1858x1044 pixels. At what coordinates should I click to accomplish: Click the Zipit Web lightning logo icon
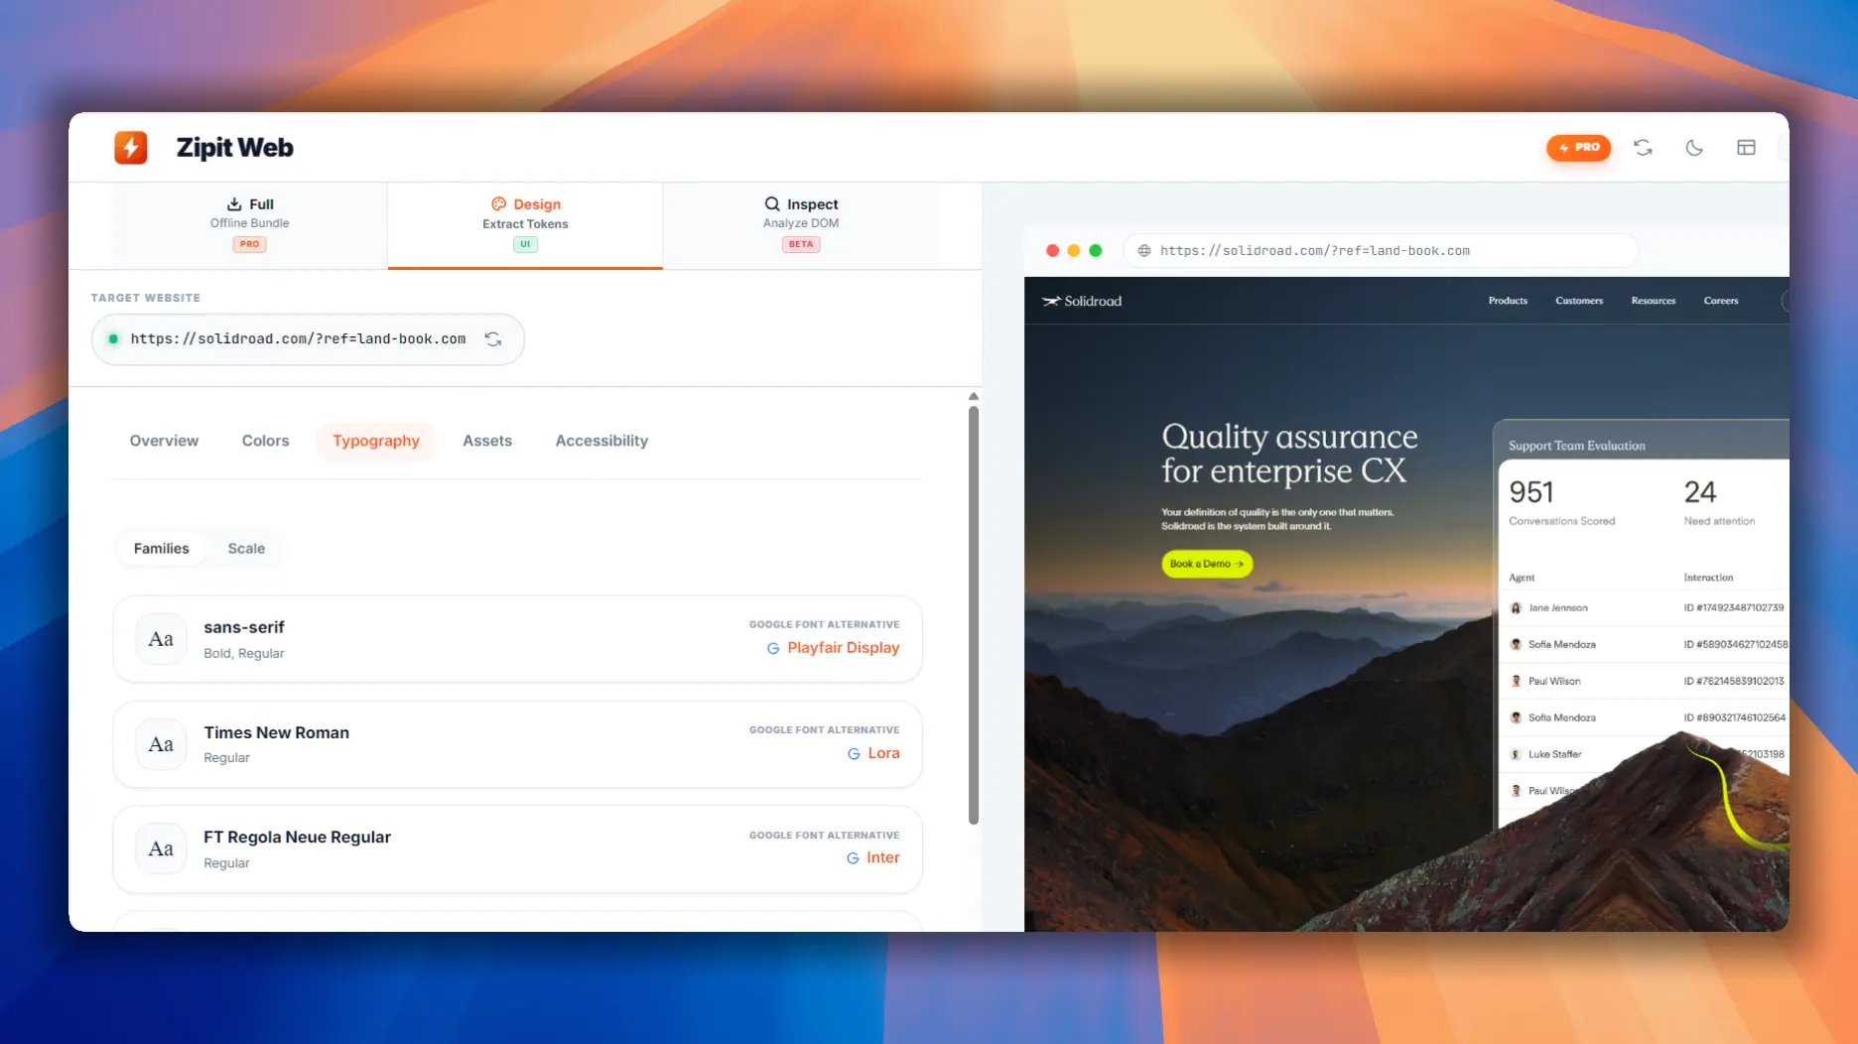pos(130,147)
